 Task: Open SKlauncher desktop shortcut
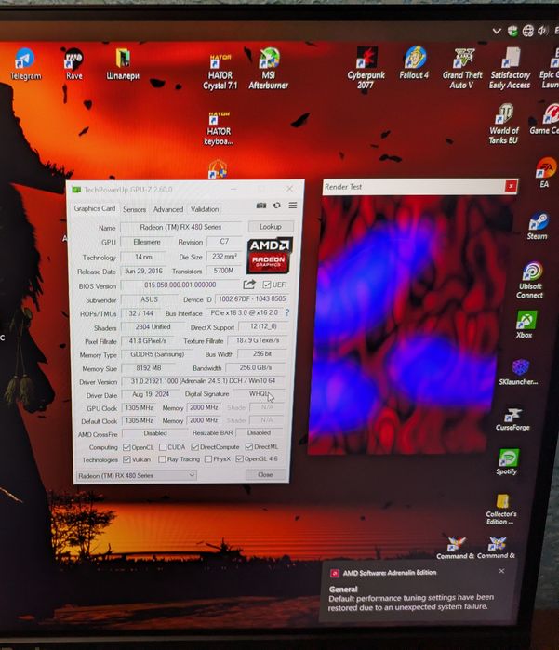(519, 372)
